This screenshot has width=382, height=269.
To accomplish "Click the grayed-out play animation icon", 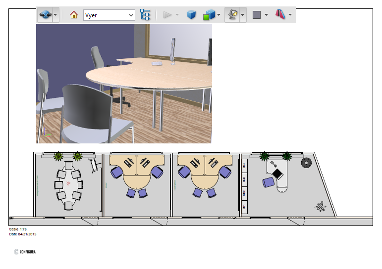I will click(x=167, y=15).
